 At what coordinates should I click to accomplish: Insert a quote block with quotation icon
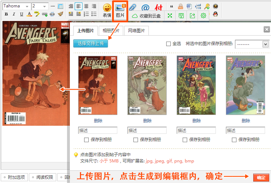(172, 7)
